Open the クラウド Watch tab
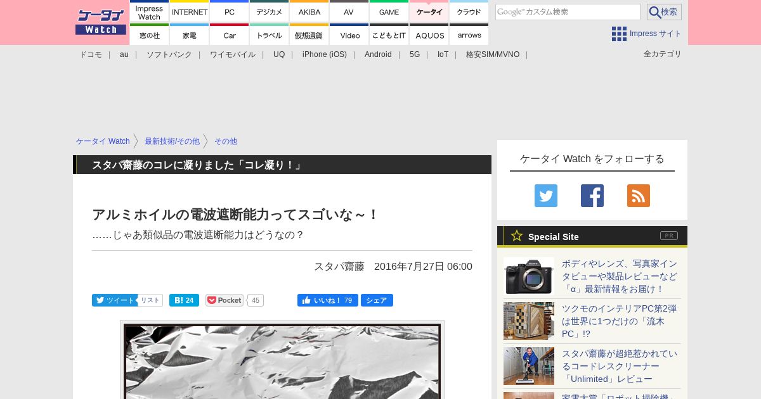 pos(469,11)
